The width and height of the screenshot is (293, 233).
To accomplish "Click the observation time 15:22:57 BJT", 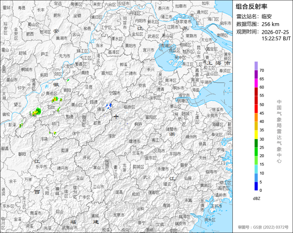I will click(x=276, y=39).
